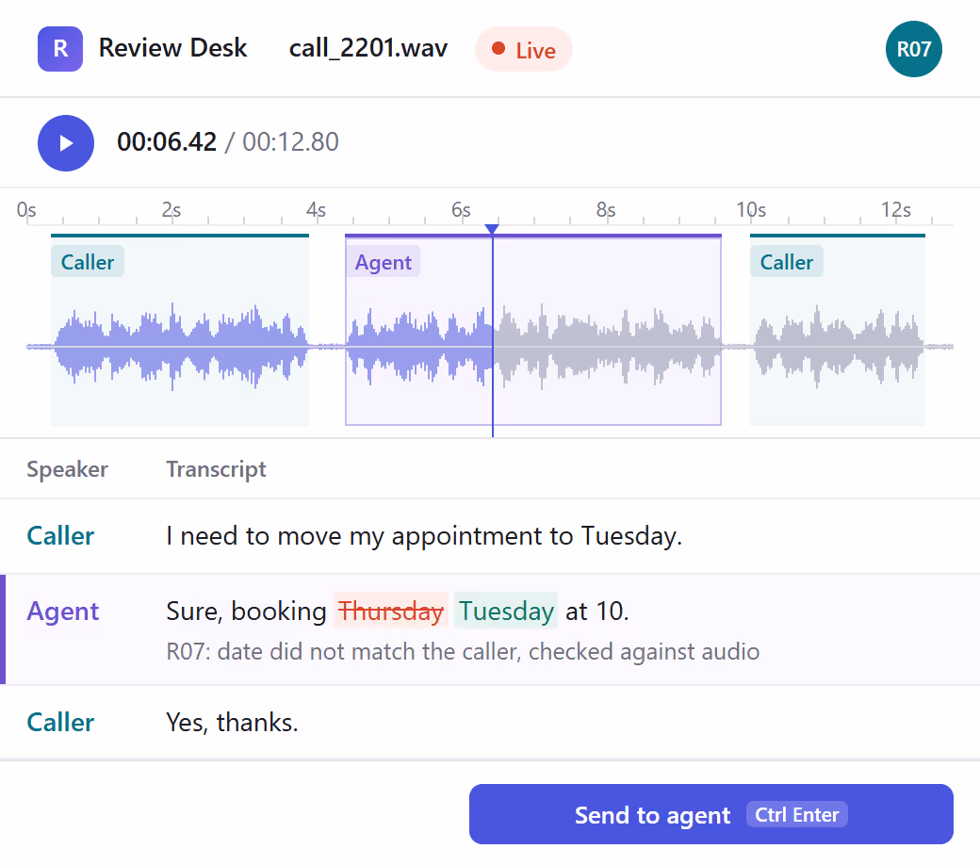Click the 12s tick on the ruler
980x865 pixels.
point(895,211)
